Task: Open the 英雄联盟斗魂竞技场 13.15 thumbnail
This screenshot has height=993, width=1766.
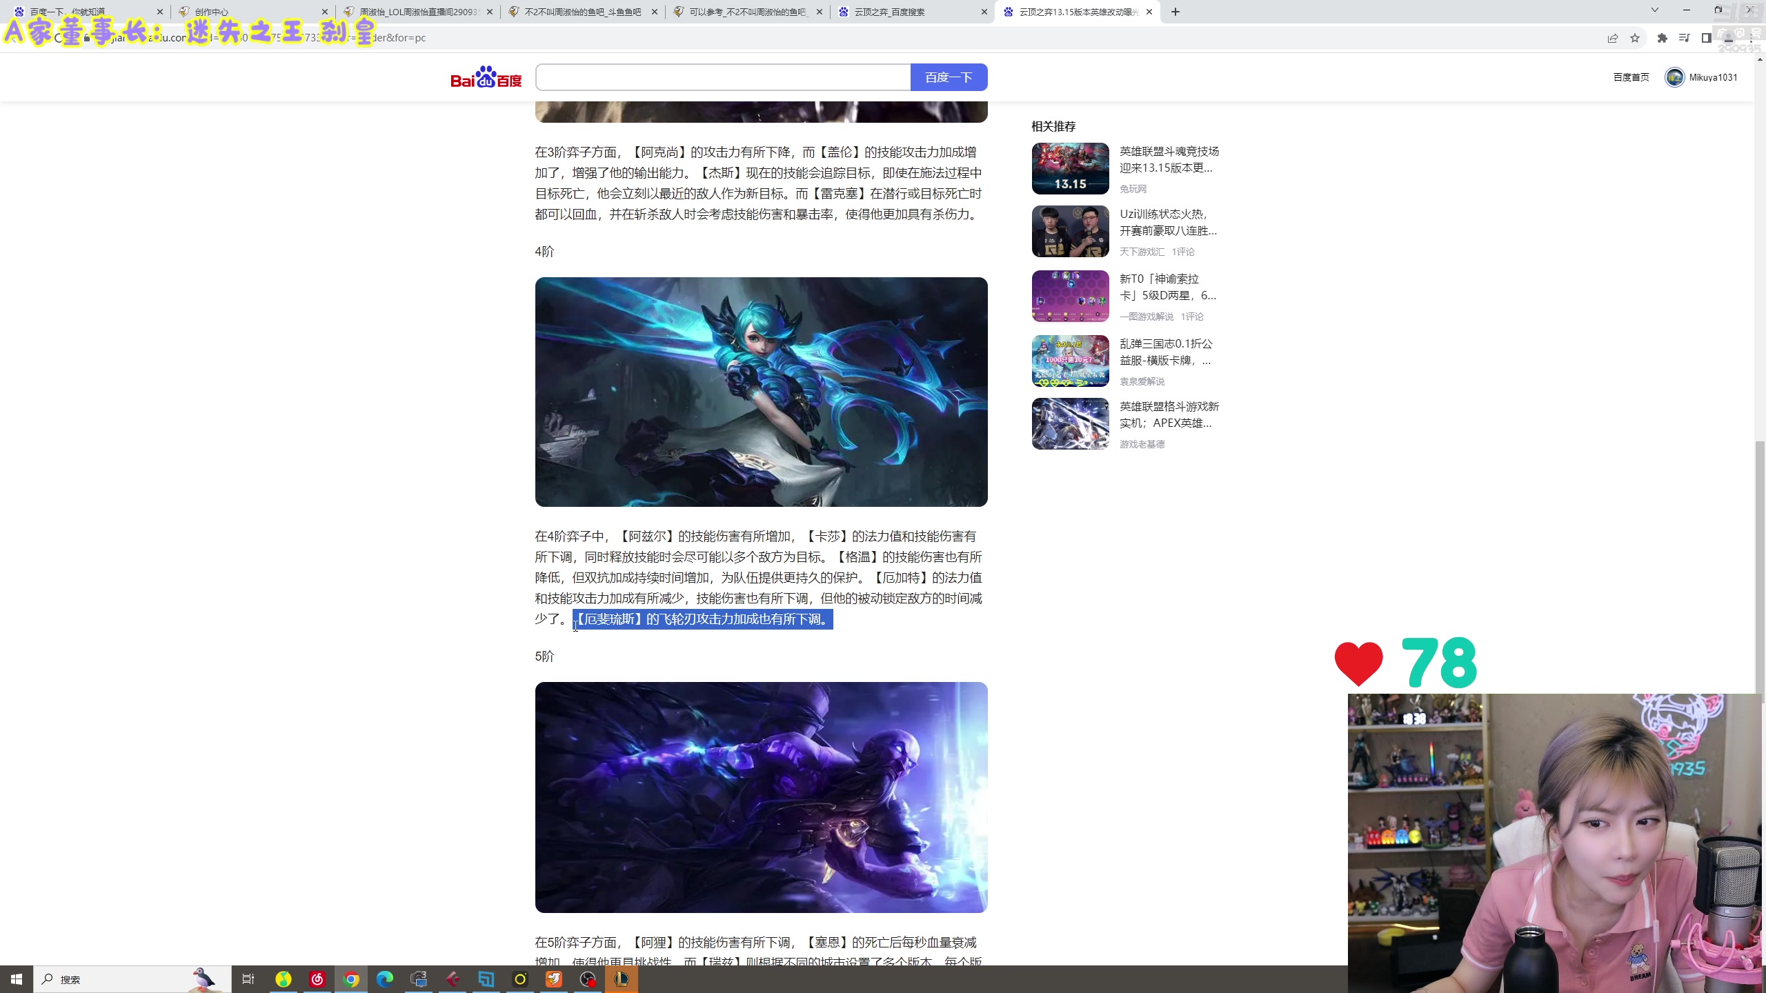Action: point(1070,168)
